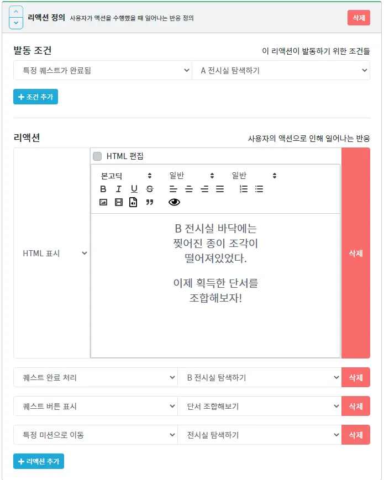Screen dimensions: 384x480
Task: Insert a video into the editor
Action: click(x=118, y=202)
